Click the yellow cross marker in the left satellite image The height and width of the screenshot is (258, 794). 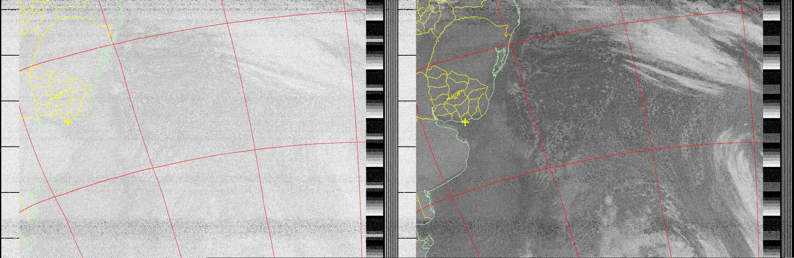68,122
